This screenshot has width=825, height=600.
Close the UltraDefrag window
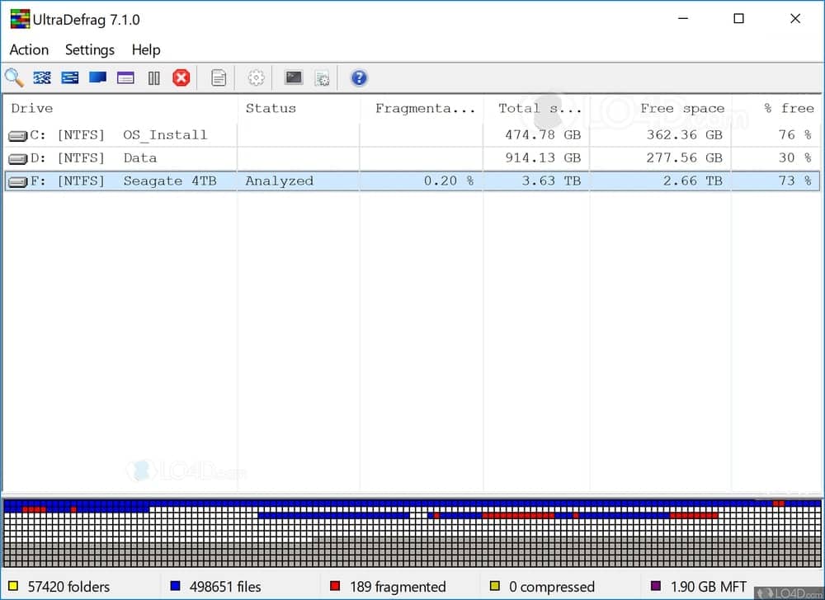point(795,19)
